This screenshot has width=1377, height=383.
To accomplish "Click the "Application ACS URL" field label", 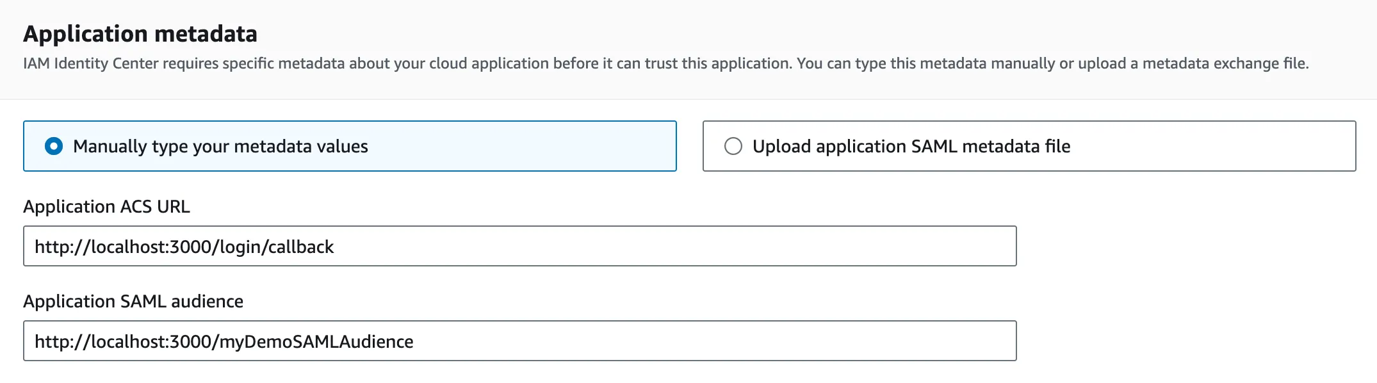I will (x=106, y=207).
